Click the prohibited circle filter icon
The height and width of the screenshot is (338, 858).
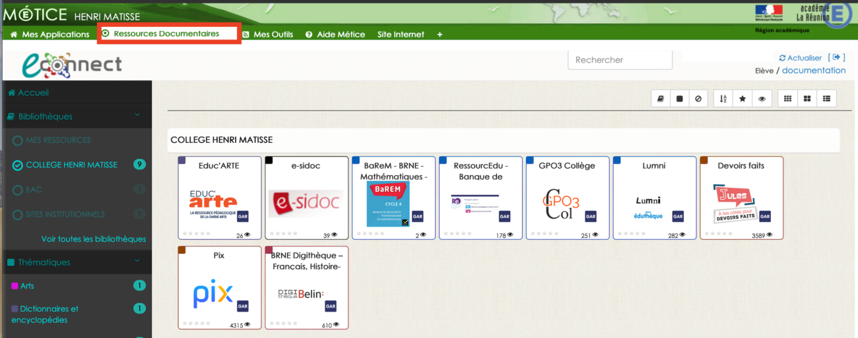coord(698,99)
